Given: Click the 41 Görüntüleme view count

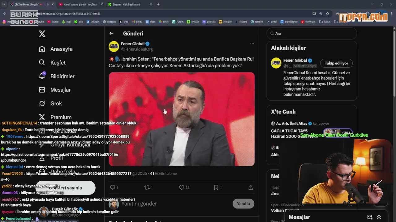Looking at the screenshot, I should coord(163,174).
